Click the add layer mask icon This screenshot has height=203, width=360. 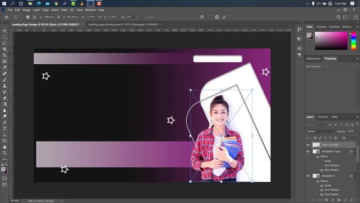[326, 200]
